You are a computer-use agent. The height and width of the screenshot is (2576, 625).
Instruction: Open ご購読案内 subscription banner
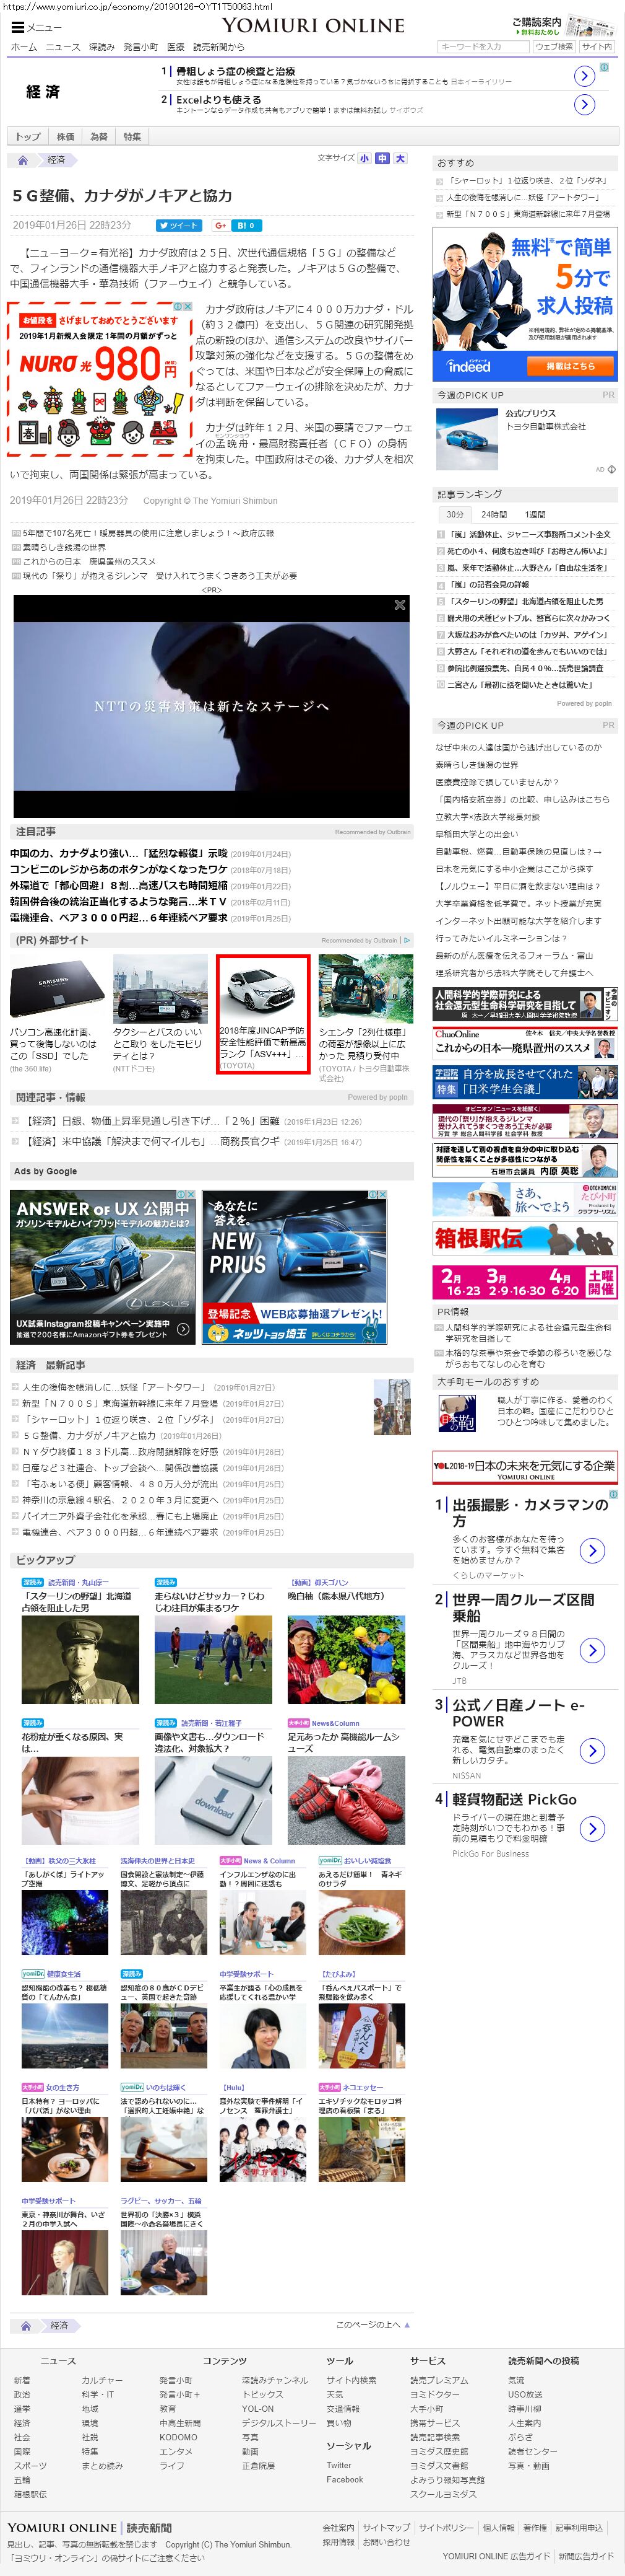563,26
